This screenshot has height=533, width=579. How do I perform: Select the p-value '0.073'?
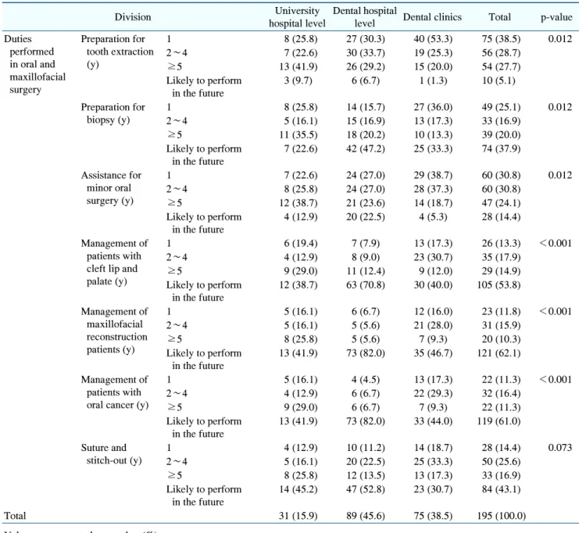point(559,448)
